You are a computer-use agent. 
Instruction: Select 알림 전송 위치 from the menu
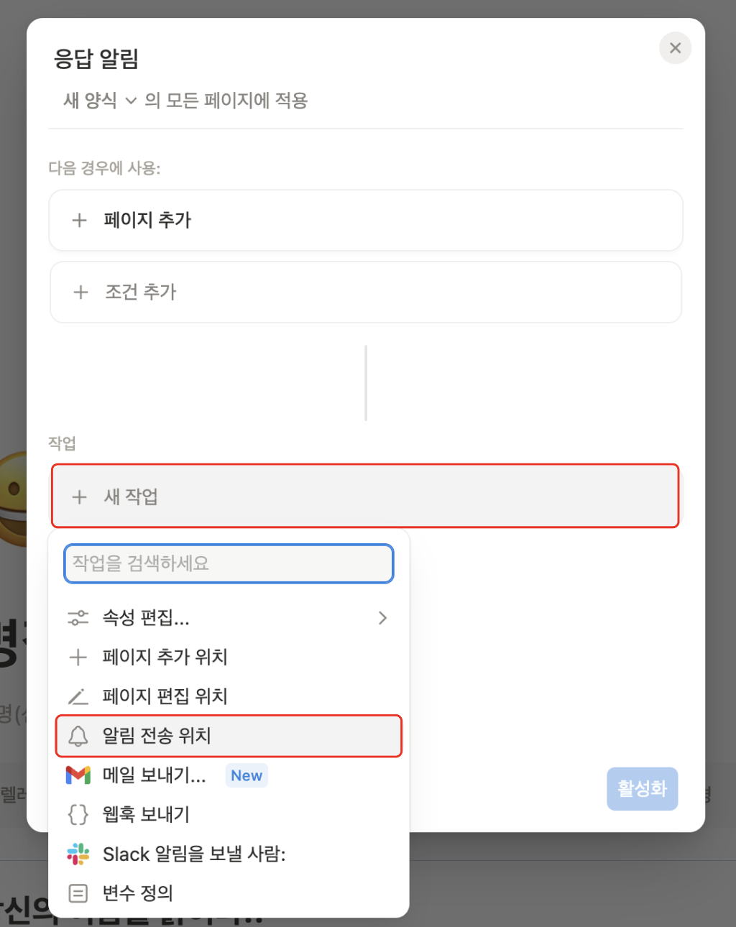point(165,736)
